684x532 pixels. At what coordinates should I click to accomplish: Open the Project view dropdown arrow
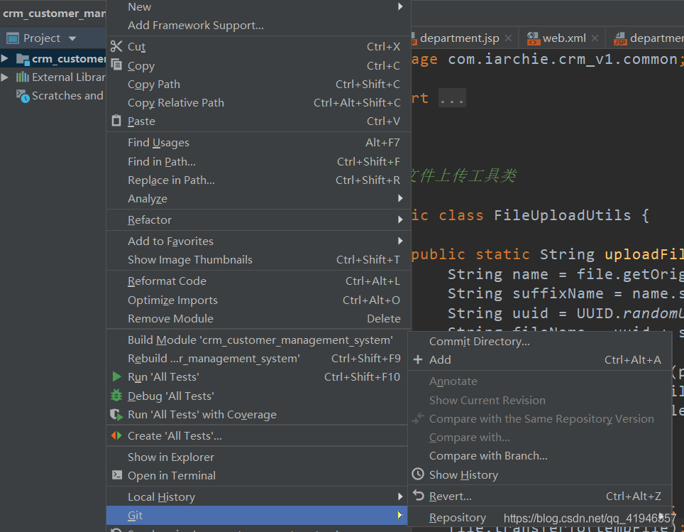pyautogui.click(x=72, y=39)
